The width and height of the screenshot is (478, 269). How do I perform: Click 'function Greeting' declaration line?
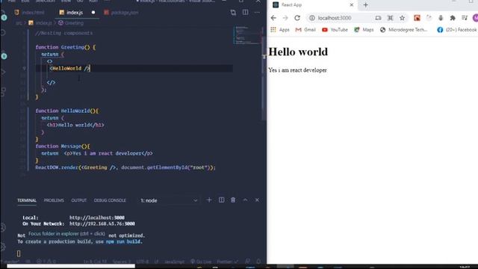pos(65,47)
